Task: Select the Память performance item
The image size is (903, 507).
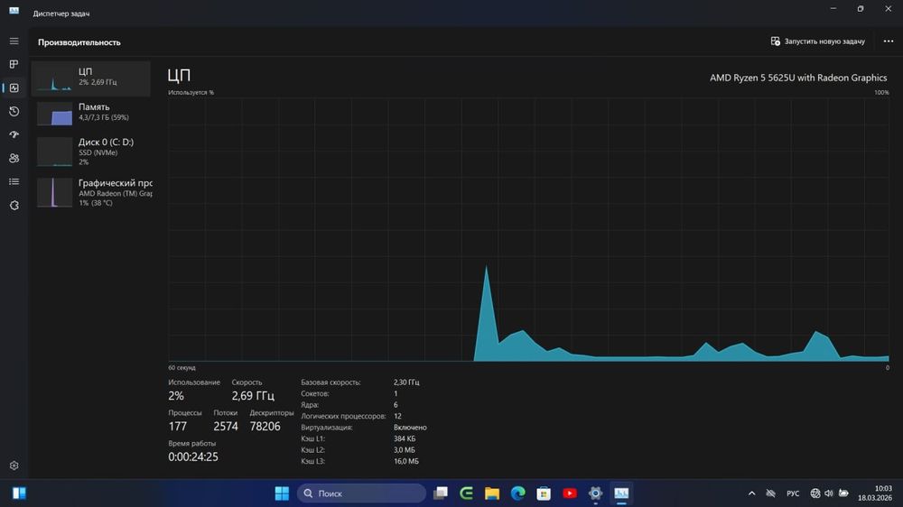Action: (x=91, y=113)
